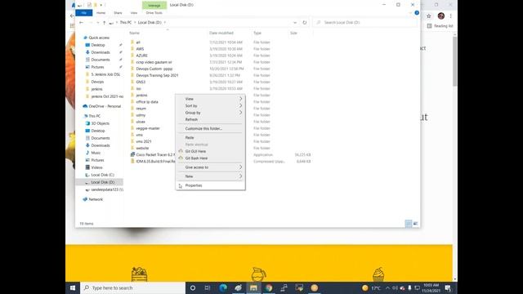523x294 pixels.
Task: Expand address bar history dropdown
Action: click(295, 22)
